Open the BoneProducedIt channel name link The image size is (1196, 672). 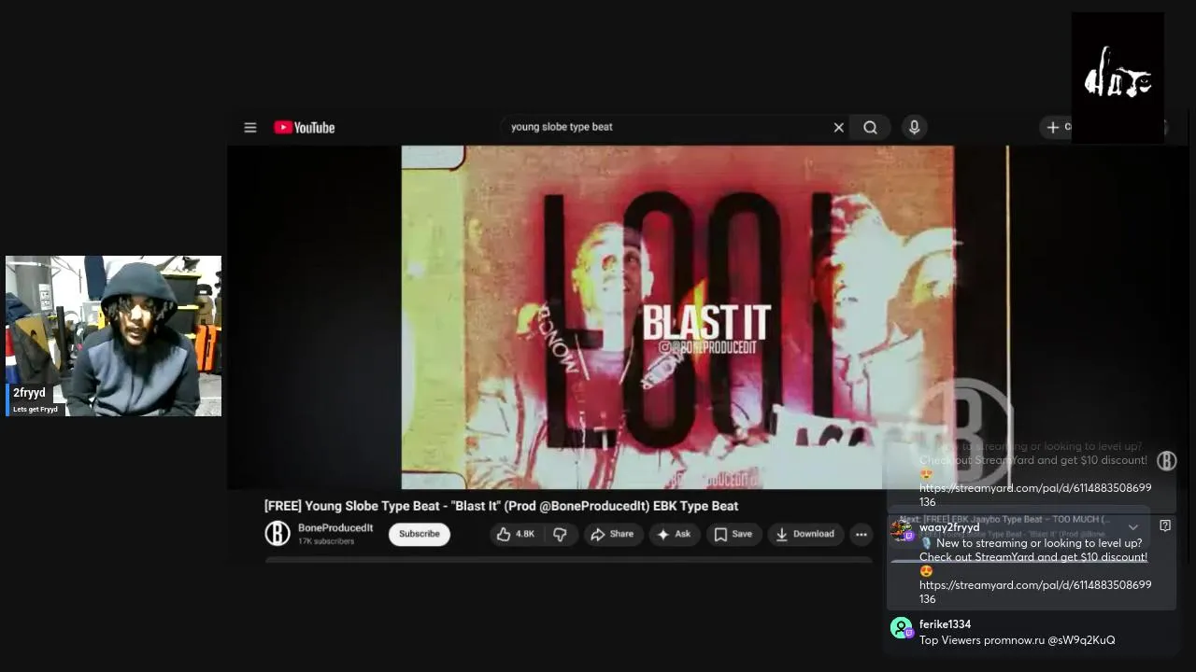click(335, 528)
